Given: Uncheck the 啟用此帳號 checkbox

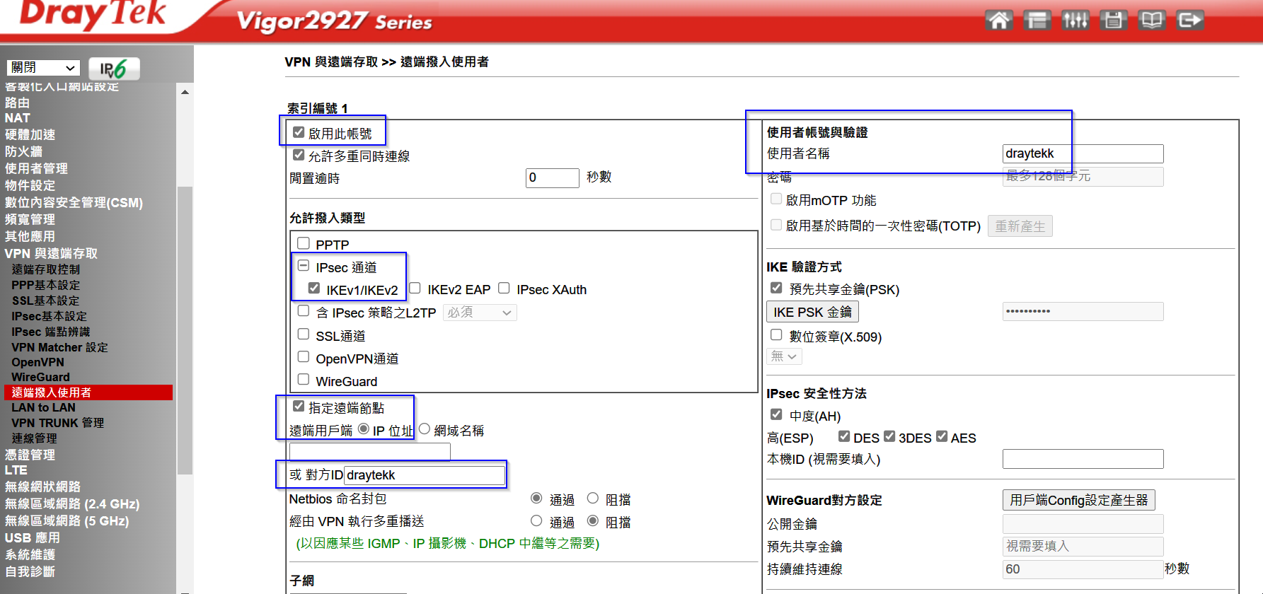Looking at the screenshot, I should pyautogui.click(x=299, y=133).
